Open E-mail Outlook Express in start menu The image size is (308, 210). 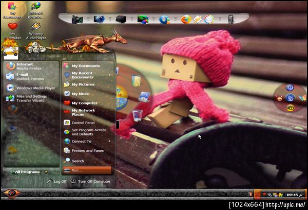(x=31, y=77)
